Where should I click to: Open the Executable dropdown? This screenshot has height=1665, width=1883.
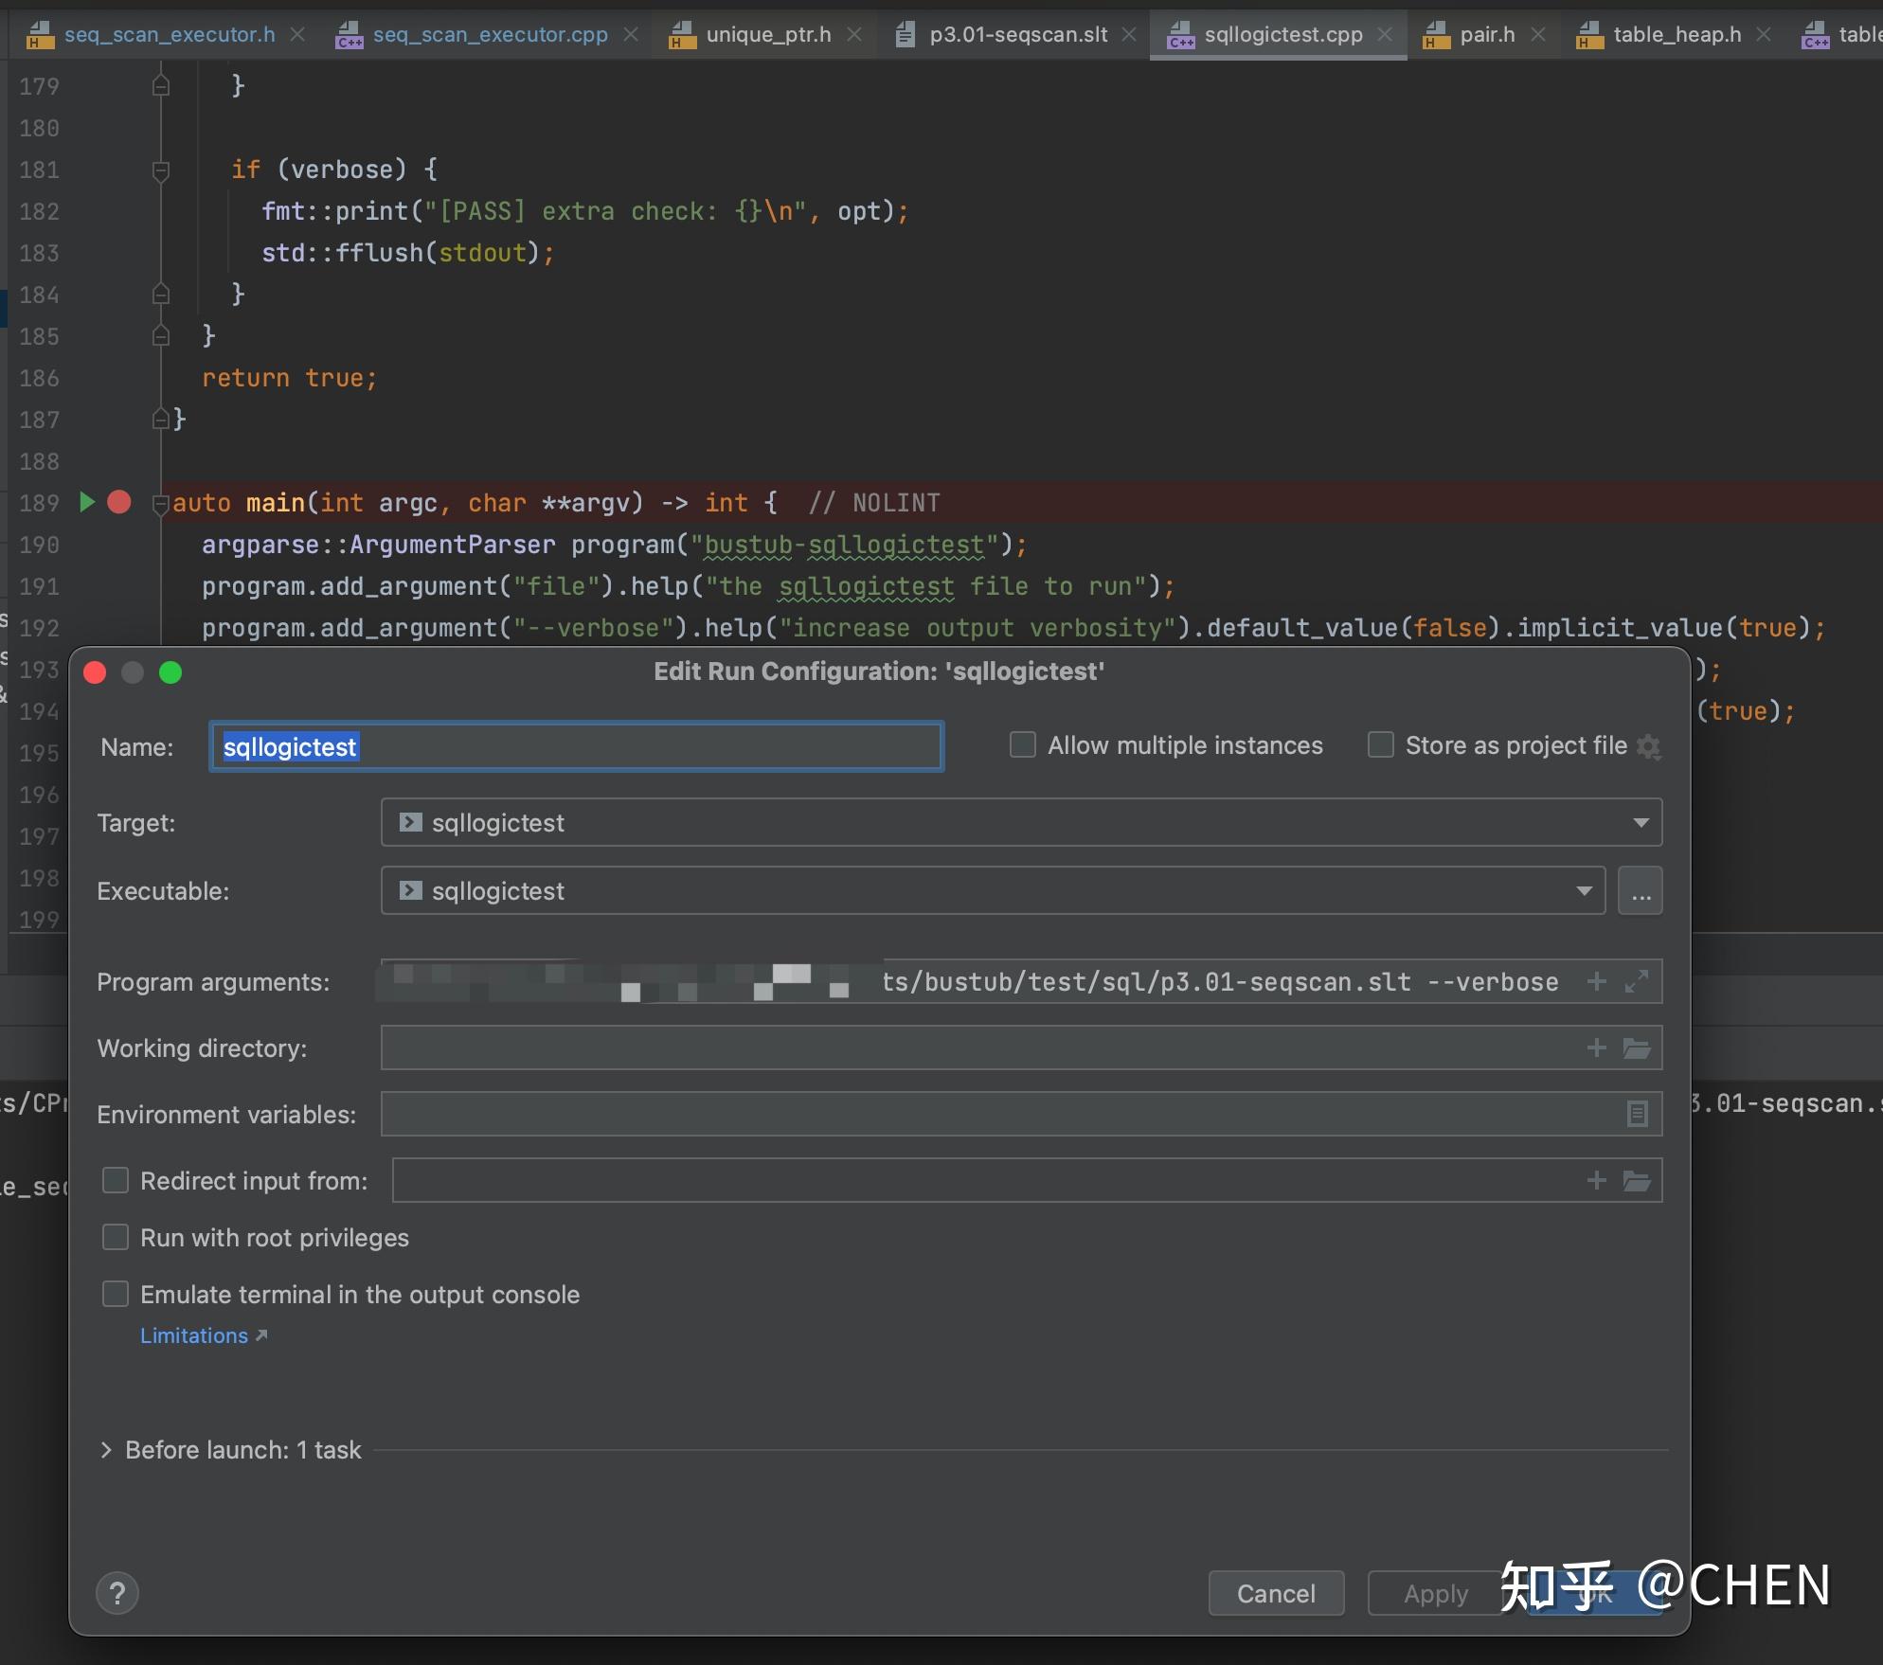click(x=1583, y=890)
